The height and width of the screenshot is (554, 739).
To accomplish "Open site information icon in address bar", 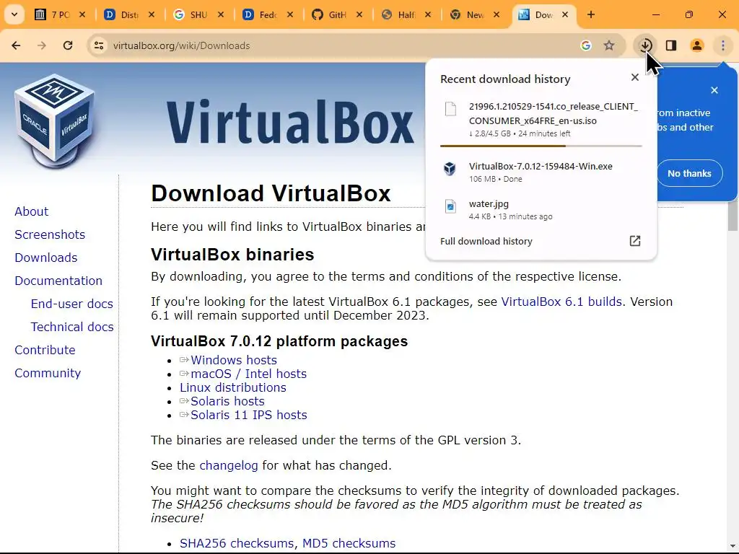I will [x=99, y=45].
